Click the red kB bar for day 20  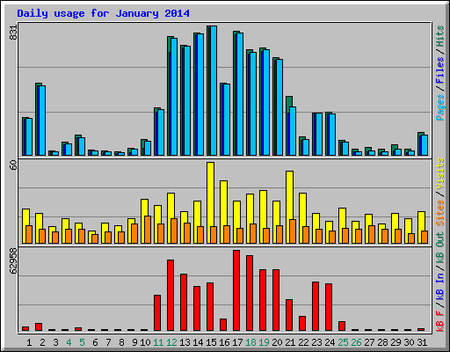(x=276, y=300)
